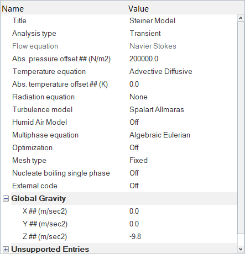The width and height of the screenshot is (245, 254).
Task: Click the scrollbar down arrow
Action: [x=241, y=249]
